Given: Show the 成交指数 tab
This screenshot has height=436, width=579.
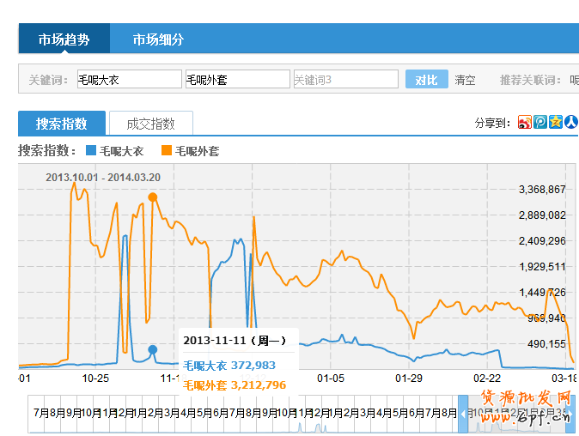Looking at the screenshot, I should tap(150, 124).
